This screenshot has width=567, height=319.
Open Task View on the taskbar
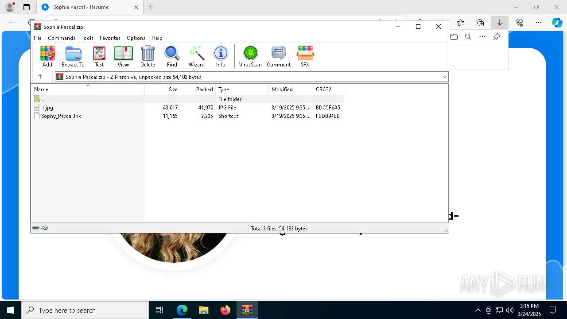(159, 310)
